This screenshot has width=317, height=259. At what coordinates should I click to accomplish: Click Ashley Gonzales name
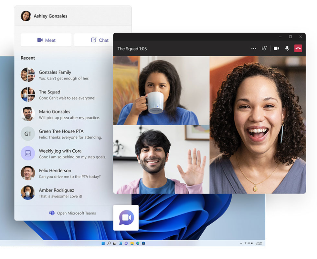pos(50,16)
